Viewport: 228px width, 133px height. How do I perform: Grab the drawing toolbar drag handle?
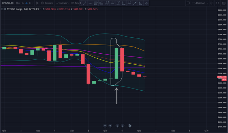tap(81, 3)
